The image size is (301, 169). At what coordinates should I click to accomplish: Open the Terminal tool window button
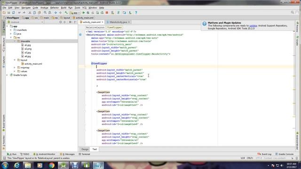pyautogui.click(x=84, y=154)
